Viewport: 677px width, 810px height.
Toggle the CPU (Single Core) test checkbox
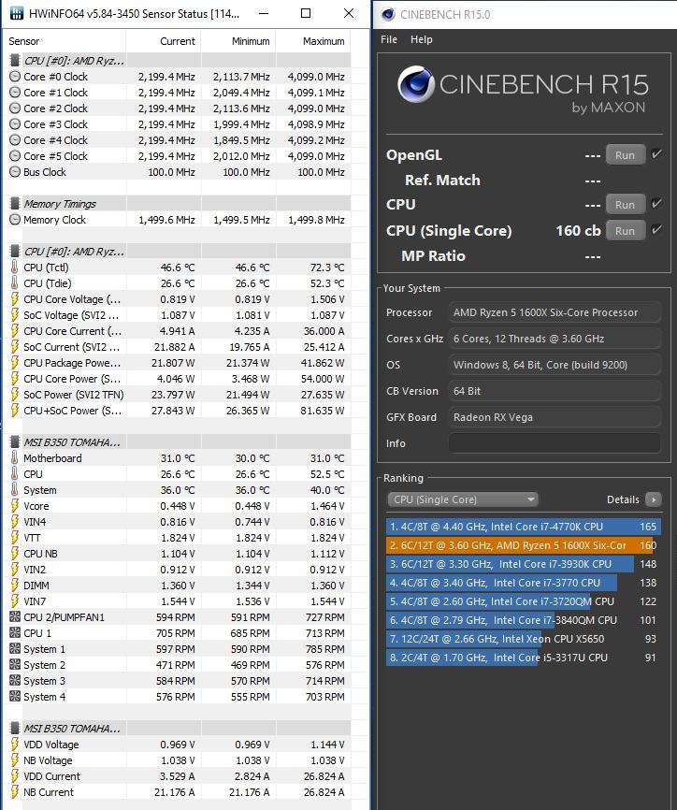[x=656, y=229]
